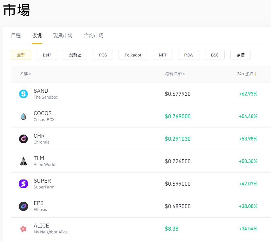Click the COCOS coin logo icon
The width and height of the screenshot is (271, 241).
tap(23, 116)
